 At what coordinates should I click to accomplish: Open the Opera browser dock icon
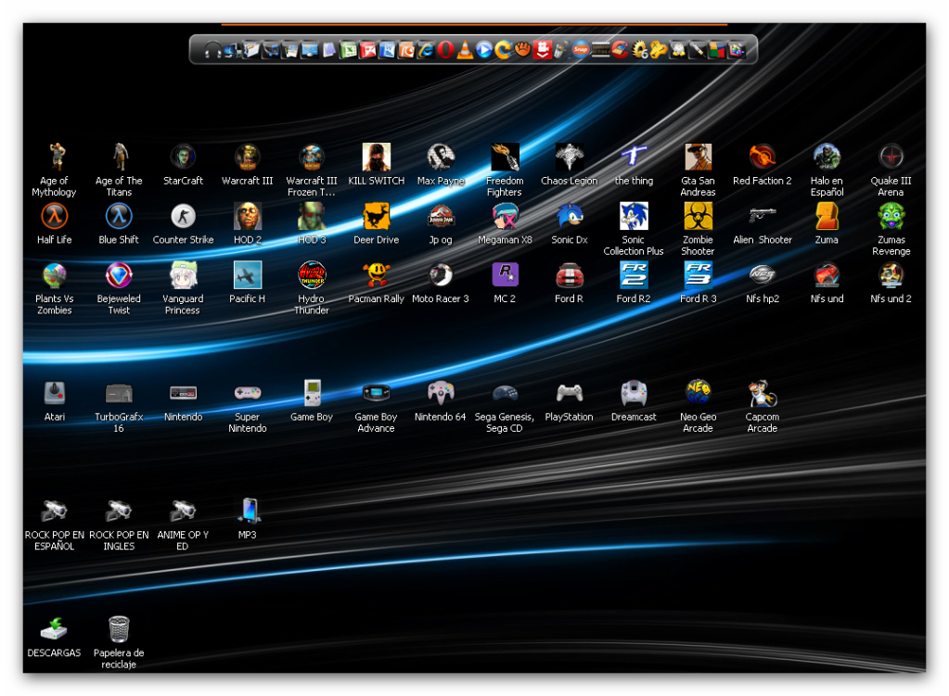[445, 50]
